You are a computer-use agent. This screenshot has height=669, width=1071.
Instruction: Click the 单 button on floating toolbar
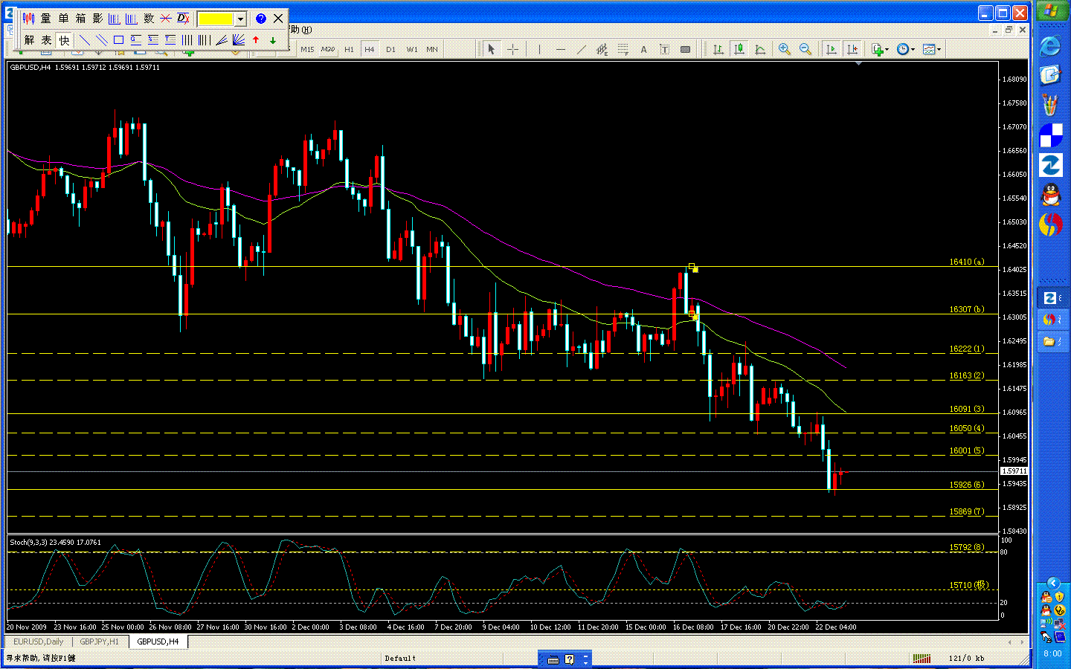(x=63, y=19)
